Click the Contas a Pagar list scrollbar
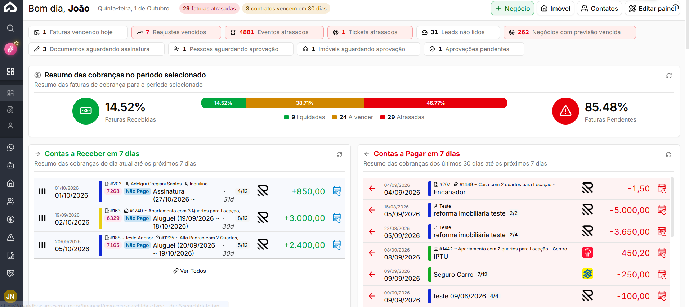This screenshot has height=307, width=689. coord(672,207)
